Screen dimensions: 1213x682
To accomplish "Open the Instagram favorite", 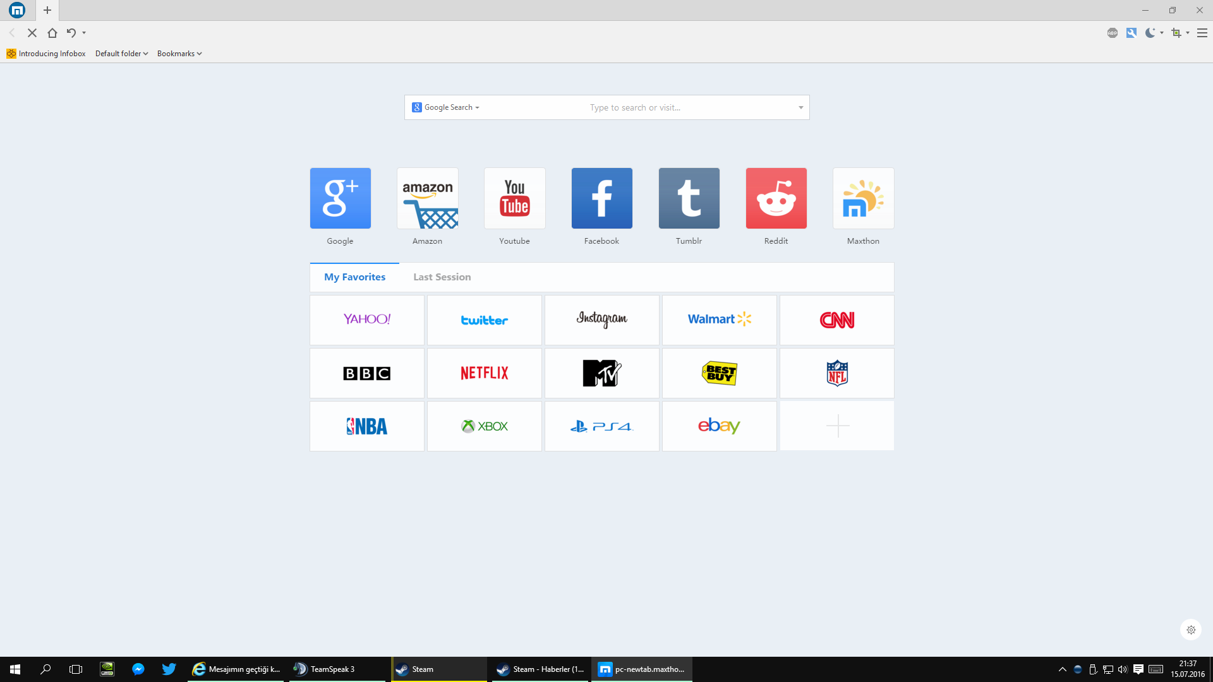I will click(602, 320).
